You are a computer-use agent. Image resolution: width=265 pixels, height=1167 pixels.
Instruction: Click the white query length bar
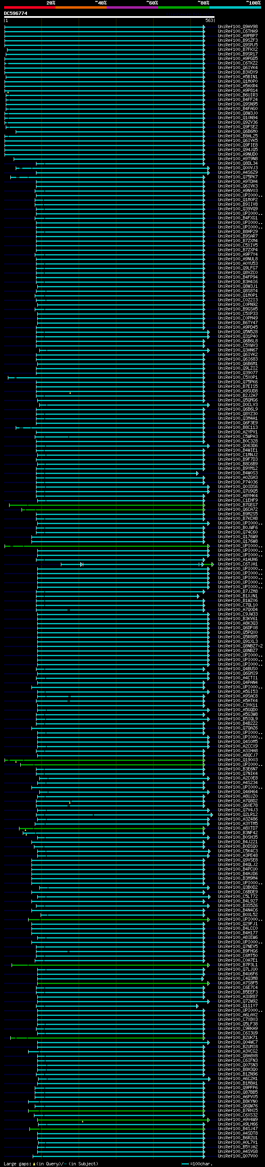(x=109, y=17)
